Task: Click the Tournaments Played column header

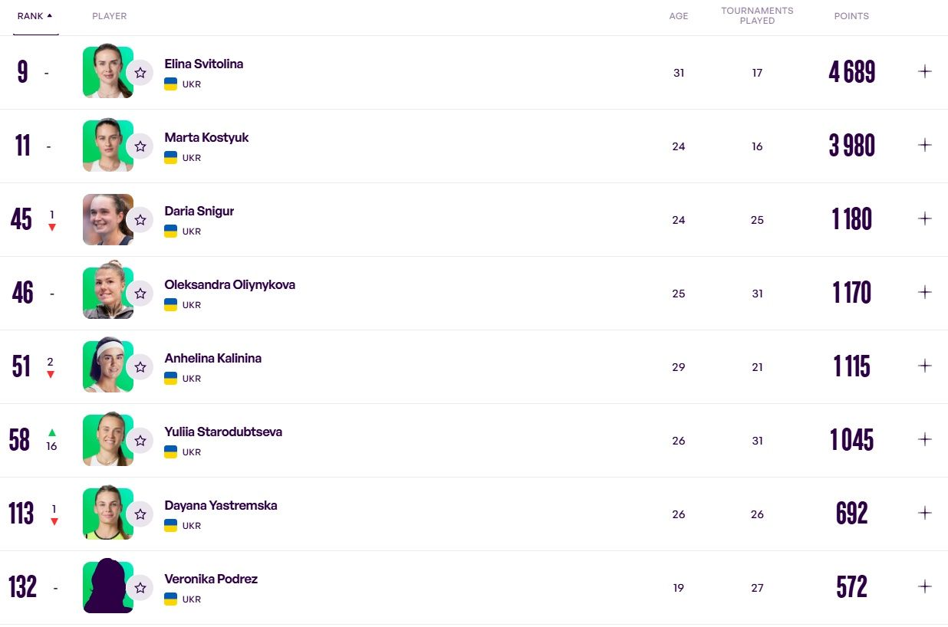Action: [x=757, y=15]
